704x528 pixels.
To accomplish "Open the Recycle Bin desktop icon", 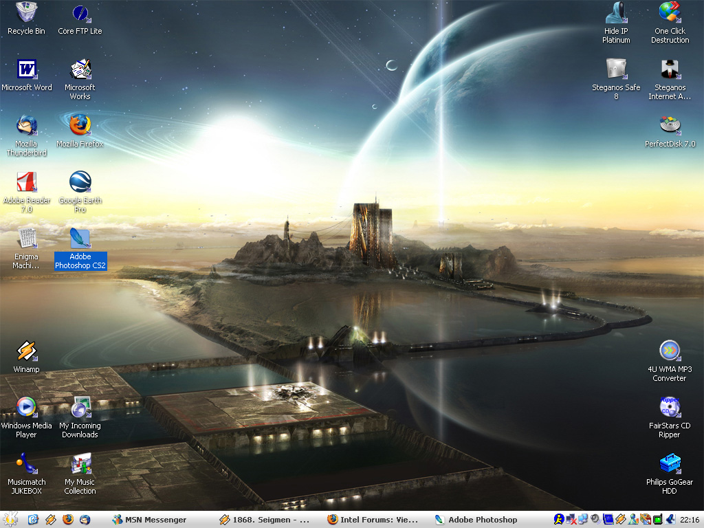I will click(x=26, y=13).
